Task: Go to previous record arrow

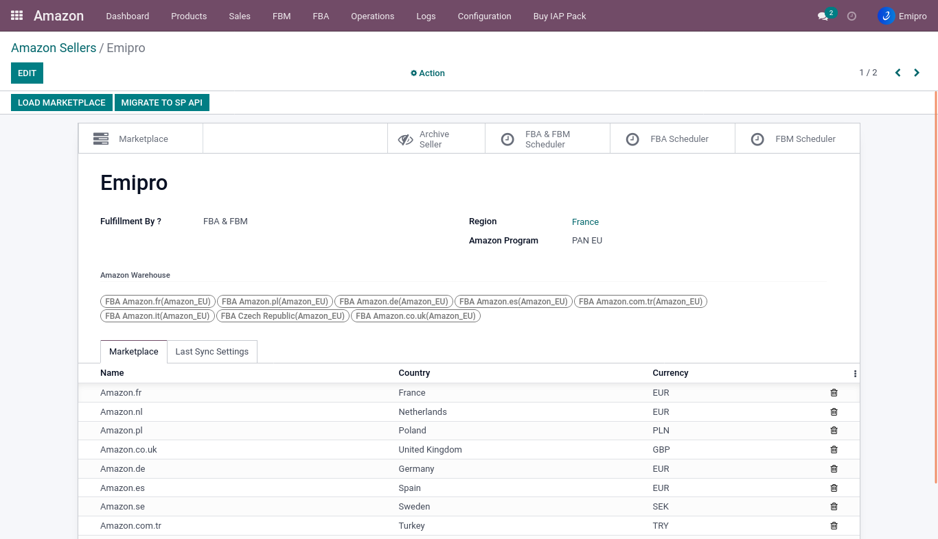Action: tap(897, 73)
